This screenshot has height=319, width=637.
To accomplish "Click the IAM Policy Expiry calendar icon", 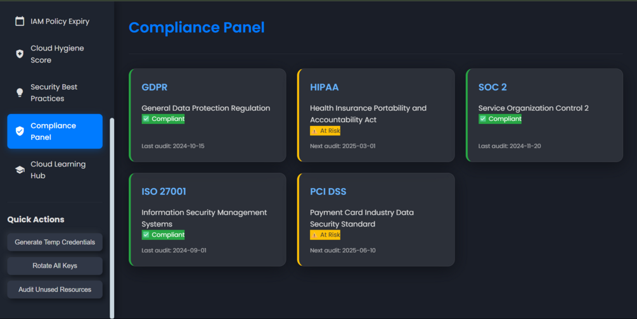I will [x=20, y=22].
